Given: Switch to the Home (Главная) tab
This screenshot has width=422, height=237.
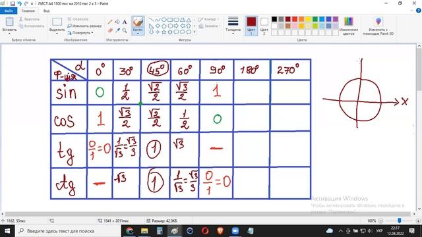Looking at the screenshot, I should pyautogui.click(x=28, y=11).
